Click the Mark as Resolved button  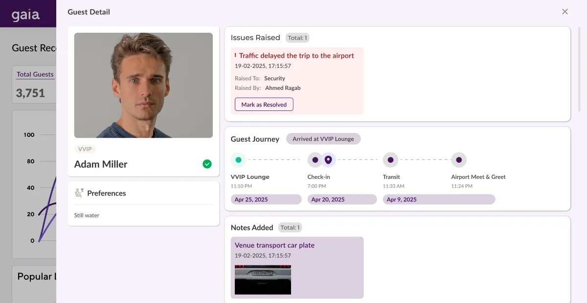click(264, 104)
